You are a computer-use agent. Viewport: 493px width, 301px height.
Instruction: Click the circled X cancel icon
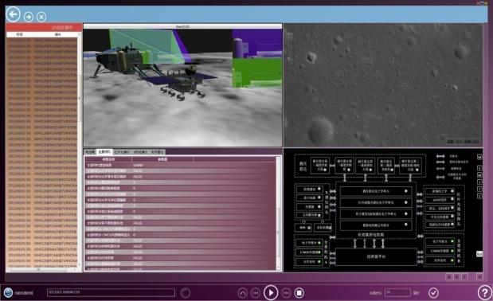[x=41, y=17]
